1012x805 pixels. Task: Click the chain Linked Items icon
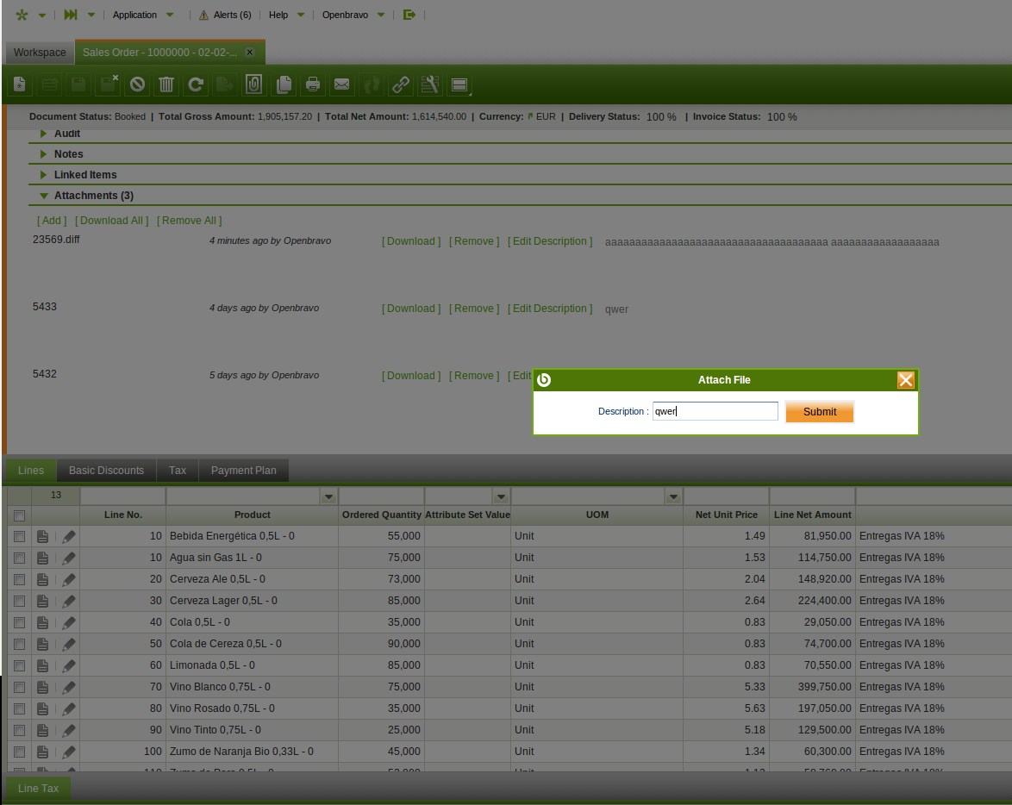400,84
